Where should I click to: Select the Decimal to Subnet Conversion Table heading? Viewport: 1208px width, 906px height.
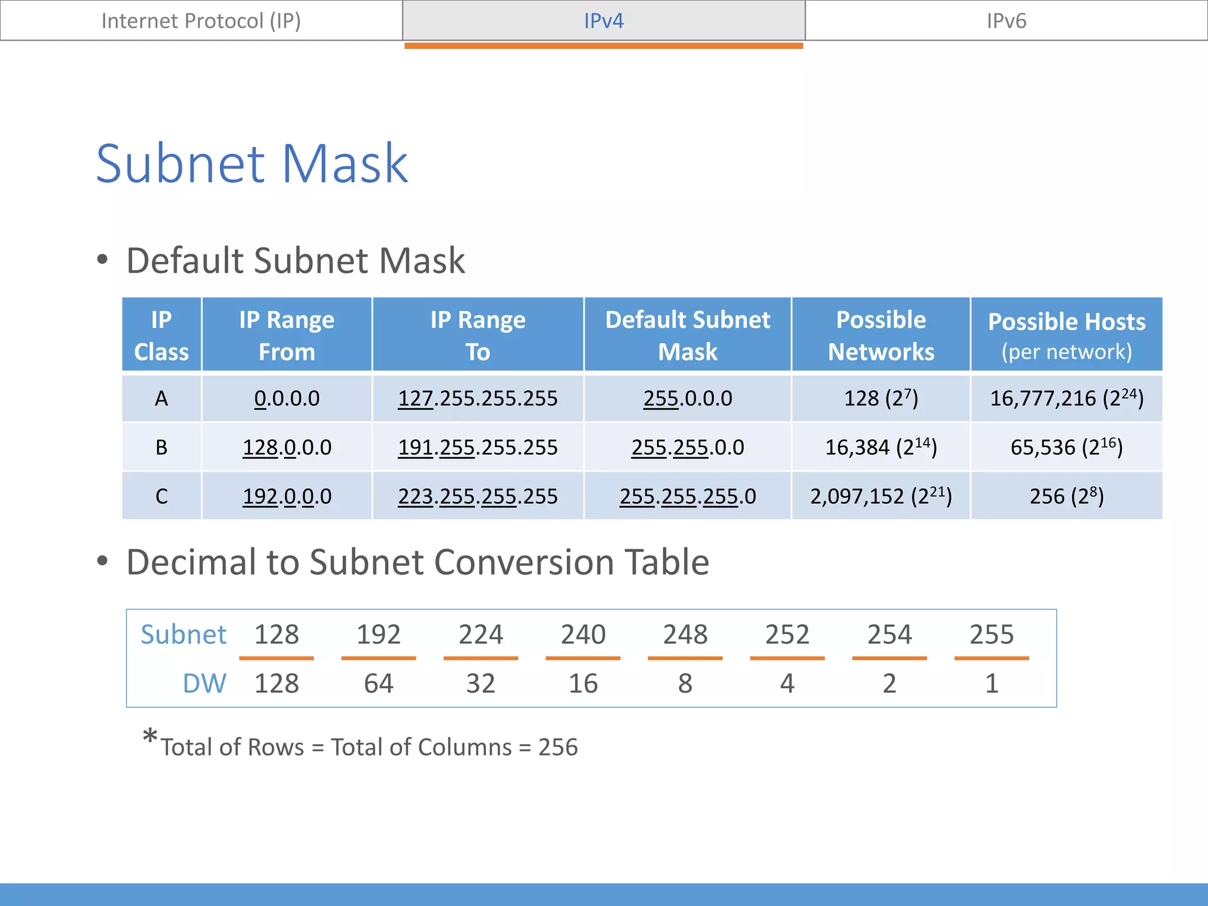418,562
